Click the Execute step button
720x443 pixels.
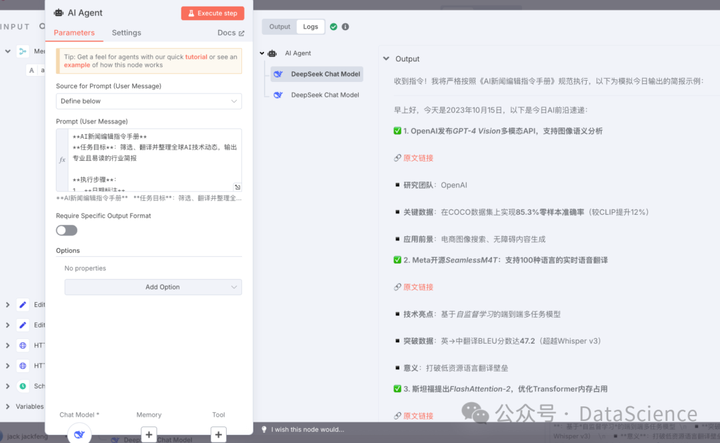pos(213,13)
